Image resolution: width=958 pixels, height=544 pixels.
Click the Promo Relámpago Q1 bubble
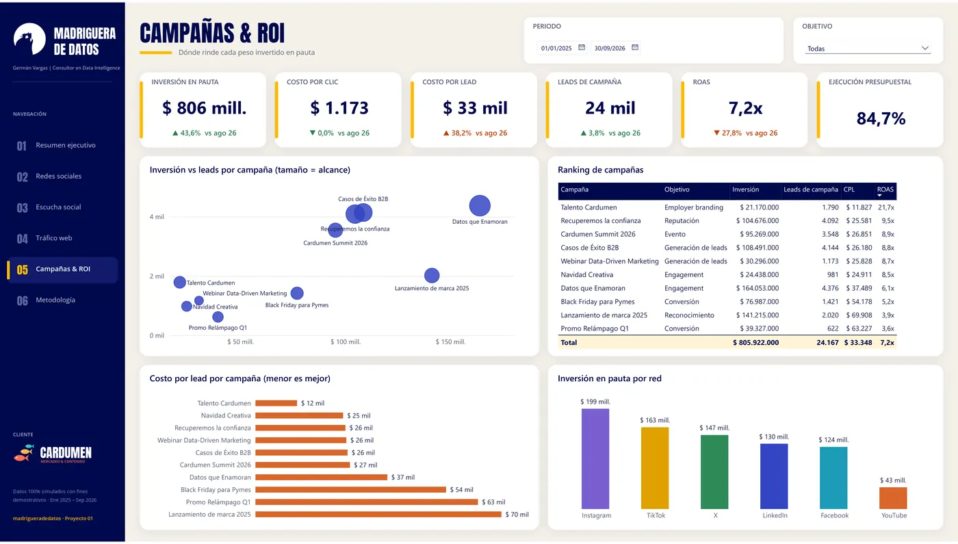tap(218, 317)
